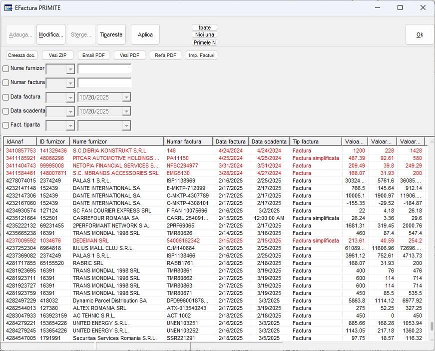Image resolution: width=435 pixels, height=351 pixels.
Task: Open the invoice with Vezi PDF
Action: point(129,55)
